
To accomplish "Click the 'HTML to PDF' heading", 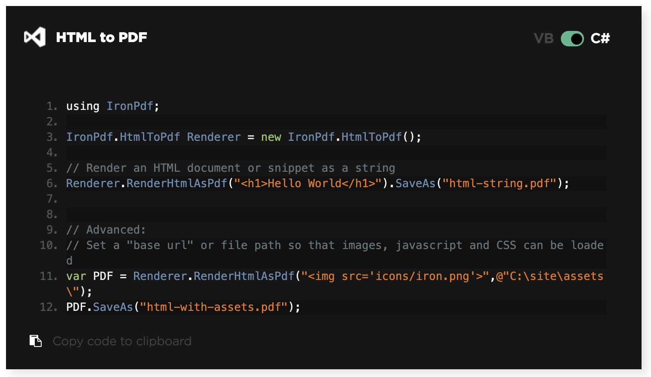I will click(x=102, y=37).
